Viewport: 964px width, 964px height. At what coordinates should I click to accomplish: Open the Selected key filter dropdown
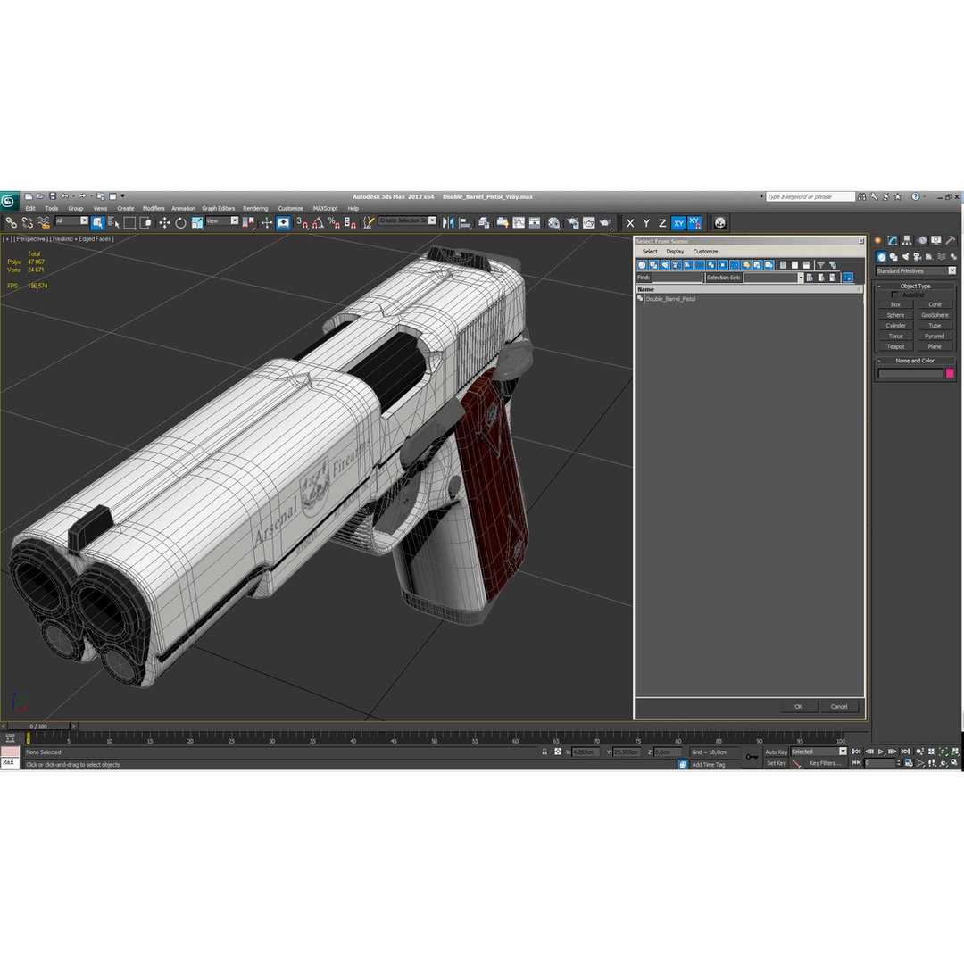click(x=819, y=752)
